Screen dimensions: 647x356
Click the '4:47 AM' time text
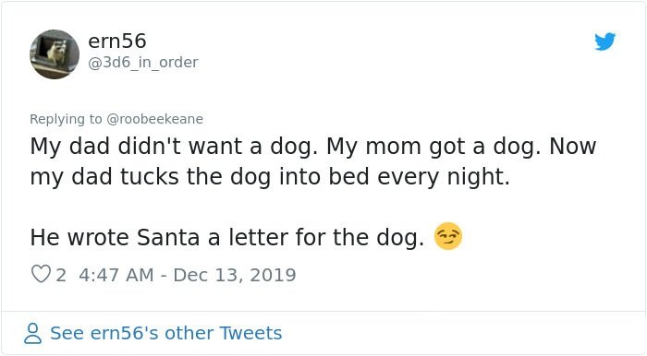[x=116, y=275]
